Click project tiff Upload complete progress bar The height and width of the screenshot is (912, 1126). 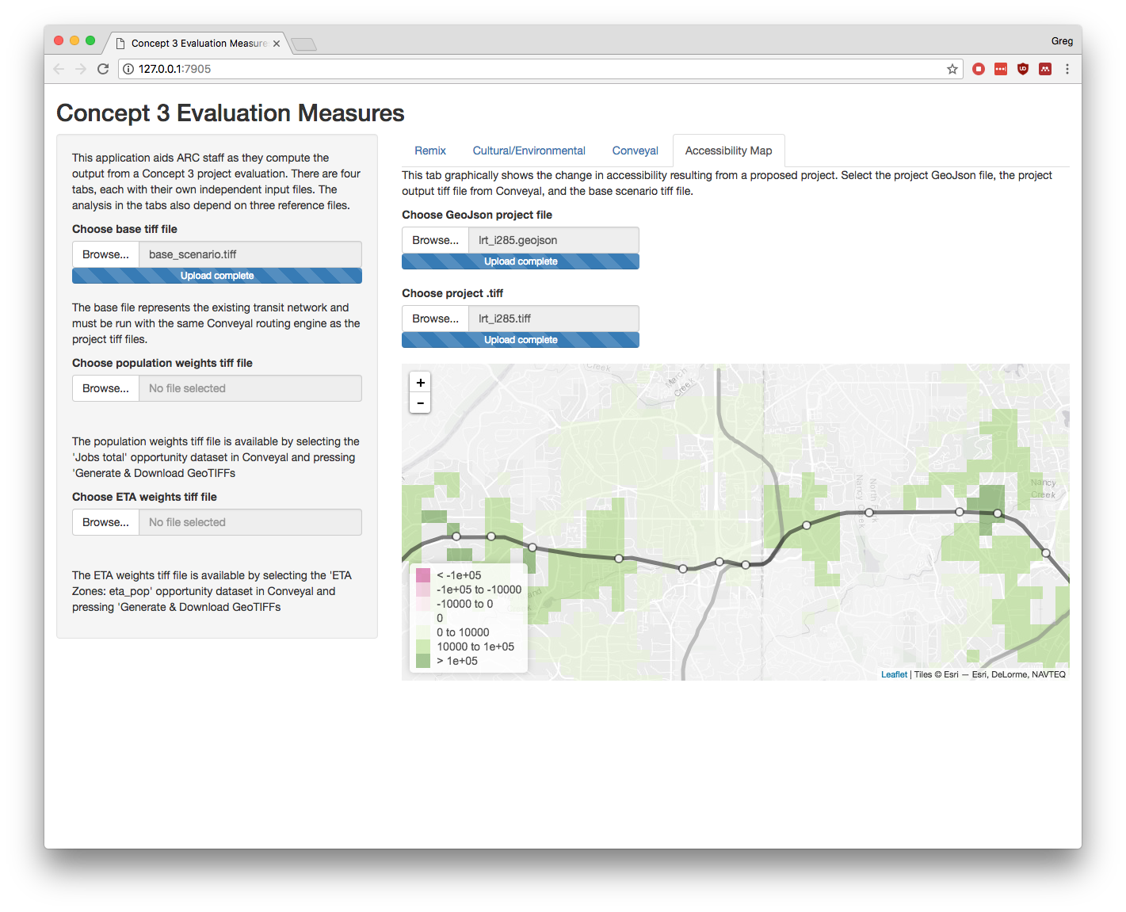coord(521,340)
